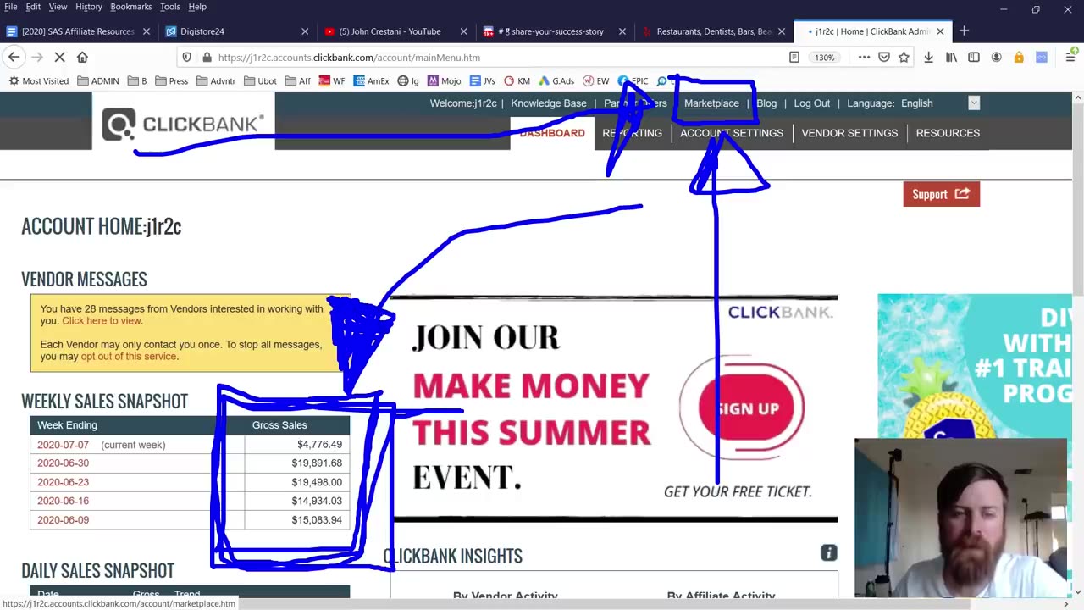Open the Bookmarks menu
This screenshot has width=1084, height=610.
(131, 7)
